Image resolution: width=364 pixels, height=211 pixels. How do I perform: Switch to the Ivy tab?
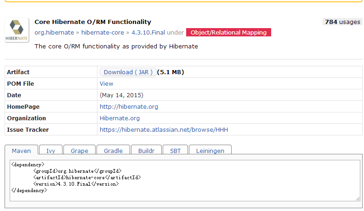[51, 150]
